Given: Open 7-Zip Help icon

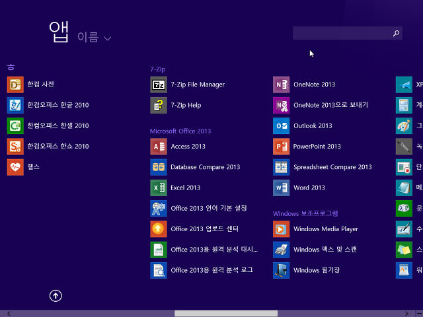Looking at the screenshot, I should 159,105.
